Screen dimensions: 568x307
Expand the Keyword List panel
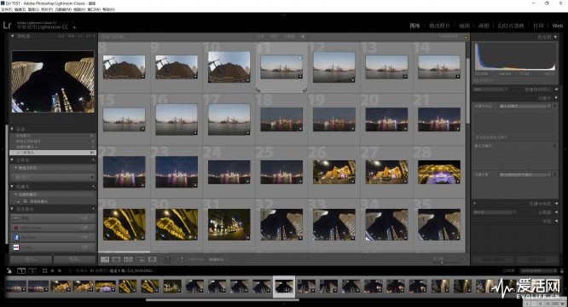click(x=556, y=204)
